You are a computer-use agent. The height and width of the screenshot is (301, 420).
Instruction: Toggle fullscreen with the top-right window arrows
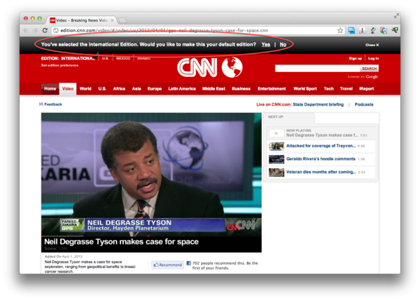coord(396,16)
